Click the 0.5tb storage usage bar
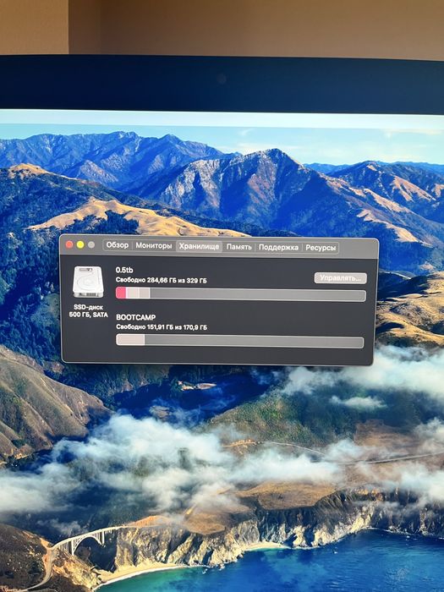The height and width of the screenshot is (592, 444). (241, 294)
